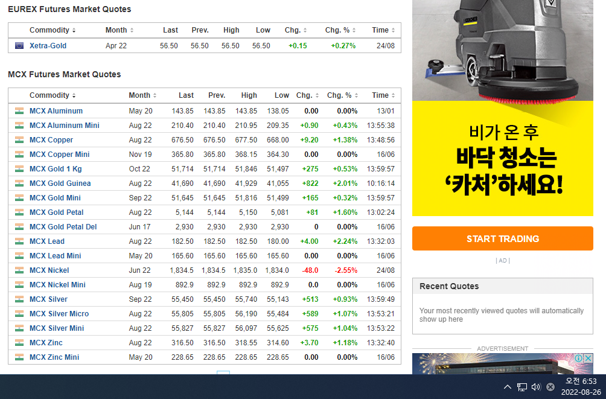The height and width of the screenshot is (399, 606).
Task: Click the tray notification X icon
Action: coord(550,387)
